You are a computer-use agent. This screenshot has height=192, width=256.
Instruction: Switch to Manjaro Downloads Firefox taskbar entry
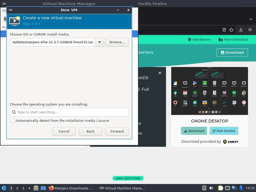click(x=71, y=188)
